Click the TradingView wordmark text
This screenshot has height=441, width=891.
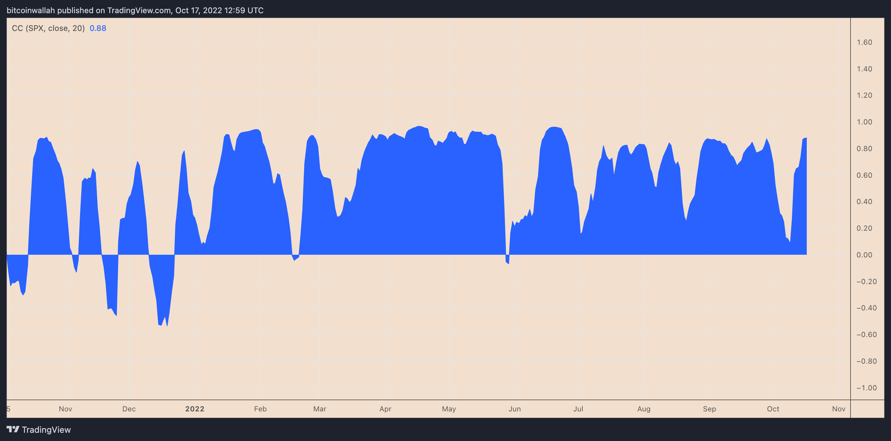[46, 429]
